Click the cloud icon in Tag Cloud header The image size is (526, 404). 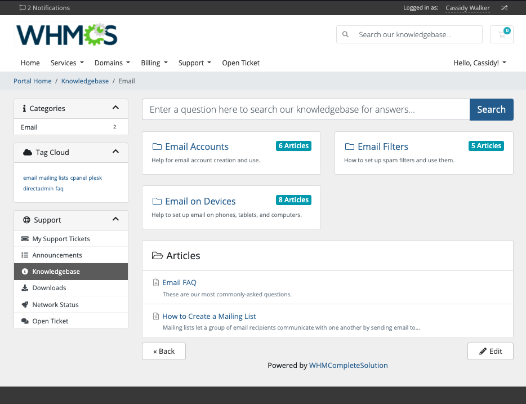tap(28, 152)
